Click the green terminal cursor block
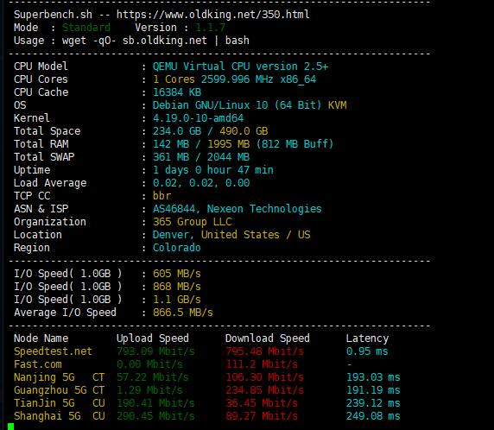 (x=10, y=427)
